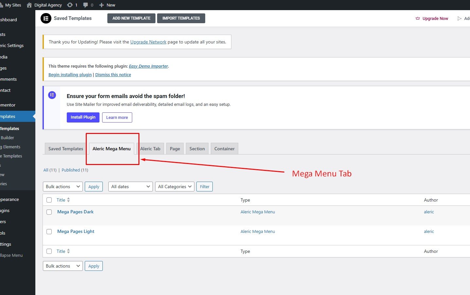Open the All Categories dropdown

pos(174,187)
